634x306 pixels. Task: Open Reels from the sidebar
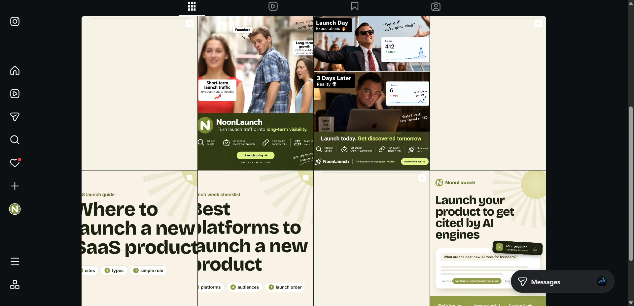15,94
